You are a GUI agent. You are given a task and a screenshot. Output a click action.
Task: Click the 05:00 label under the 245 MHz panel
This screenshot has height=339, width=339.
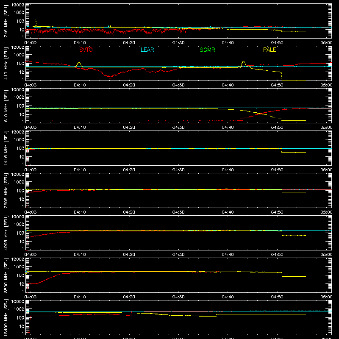[x=326, y=43]
